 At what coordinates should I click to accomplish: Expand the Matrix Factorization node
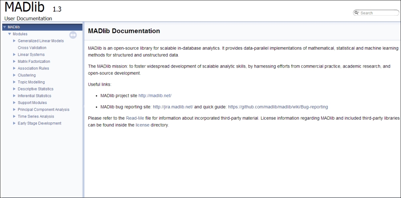point(14,62)
